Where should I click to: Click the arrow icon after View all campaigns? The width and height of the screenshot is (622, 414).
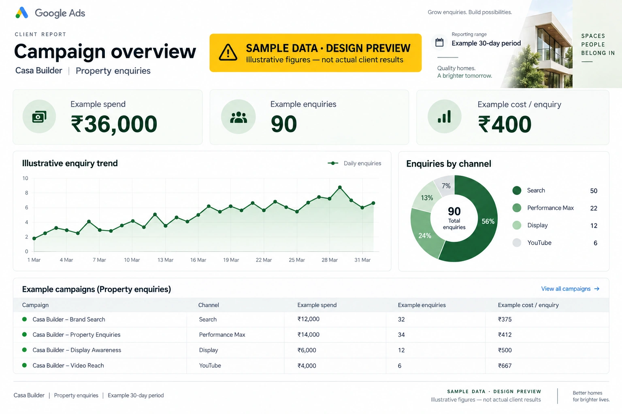pos(596,289)
